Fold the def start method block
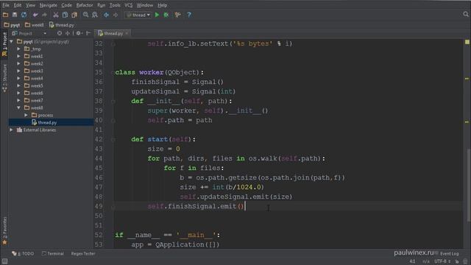This screenshot has width=471, height=265. (113, 139)
